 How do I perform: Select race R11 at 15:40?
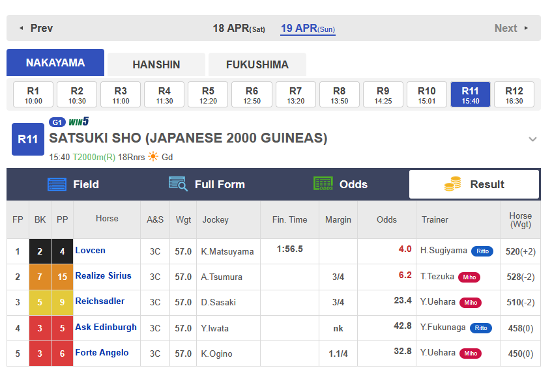pyautogui.click(x=471, y=94)
